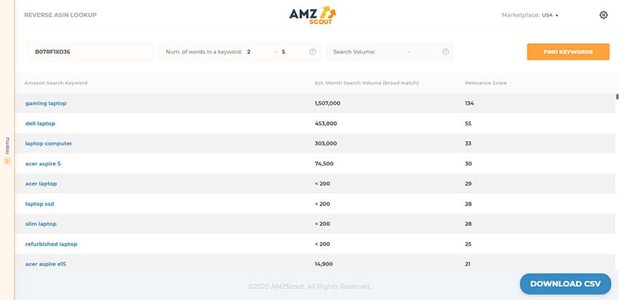Open the settings gear icon
Image resolution: width=619 pixels, height=300 pixels.
coord(603,15)
